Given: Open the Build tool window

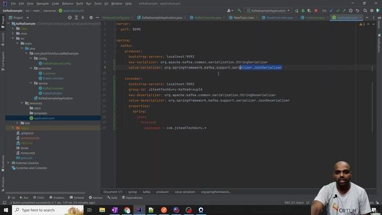Looking at the screenshot, I should [x=112, y=198].
